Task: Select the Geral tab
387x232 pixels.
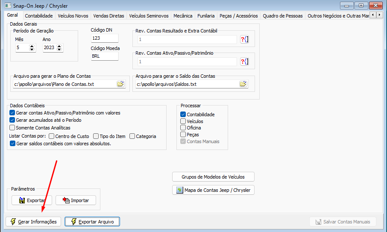Action: (12, 15)
